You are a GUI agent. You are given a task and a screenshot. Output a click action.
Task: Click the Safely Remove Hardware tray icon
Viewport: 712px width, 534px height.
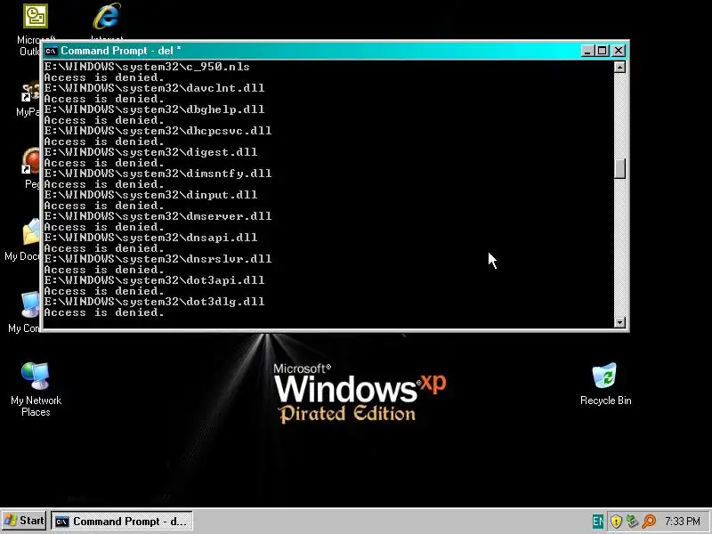632,521
